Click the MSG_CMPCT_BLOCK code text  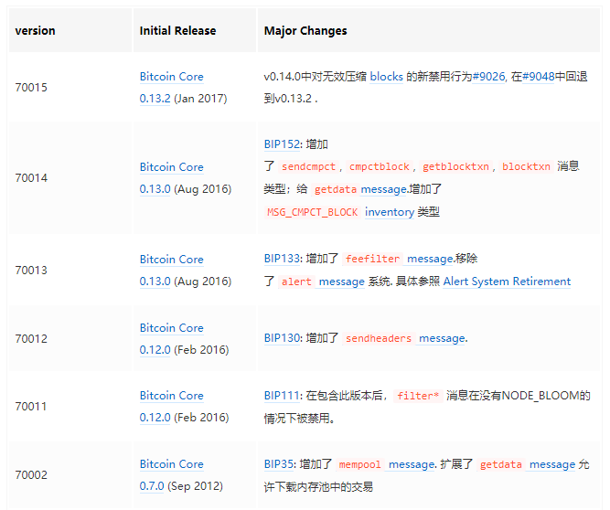click(x=312, y=212)
